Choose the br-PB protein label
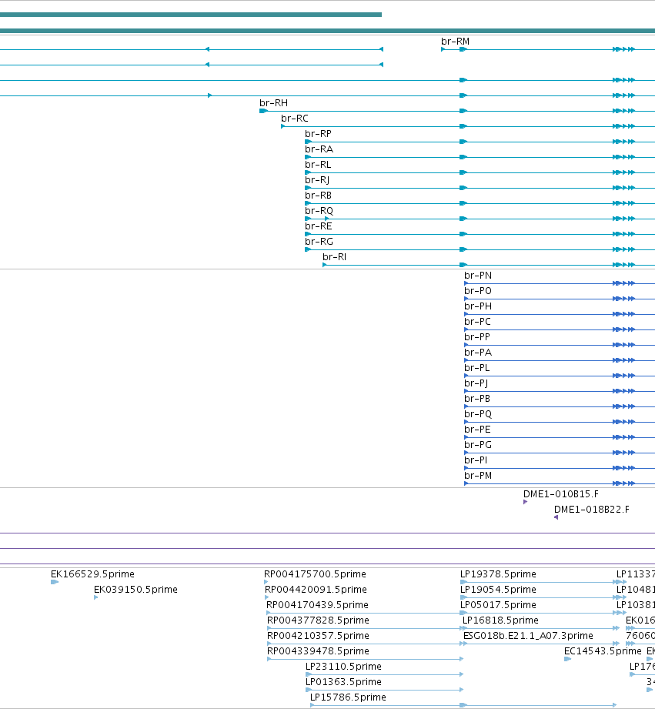The image size is (655, 709). pos(477,398)
